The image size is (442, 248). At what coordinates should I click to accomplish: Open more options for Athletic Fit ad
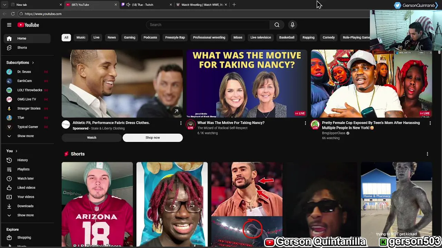pos(181,123)
